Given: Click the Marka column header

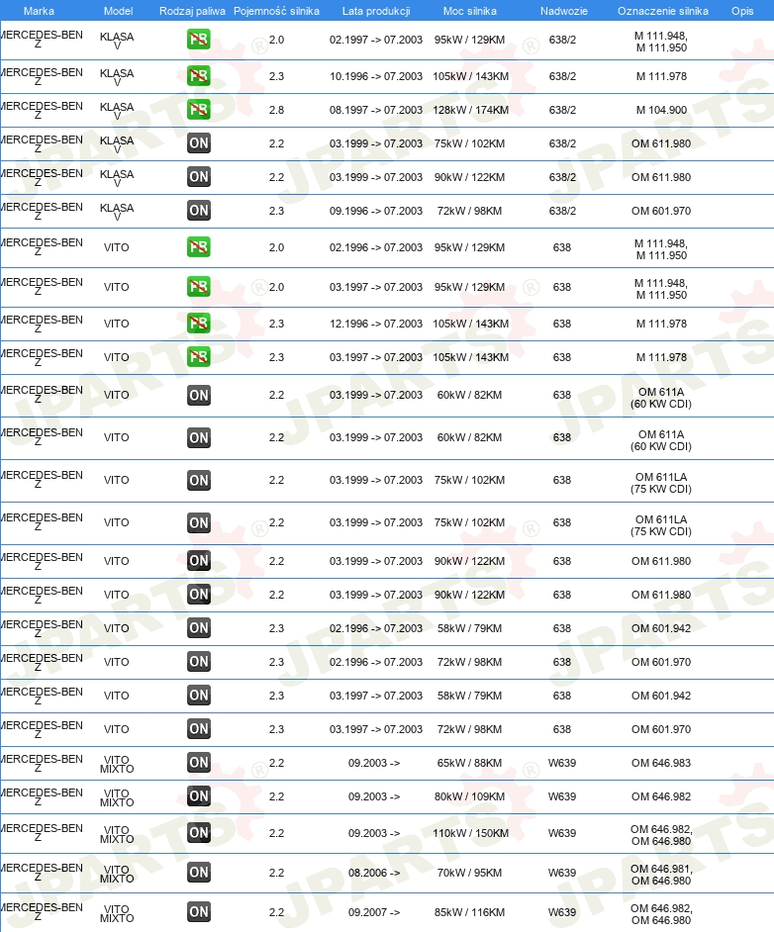Looking at the screenshot, I should [39, 11].
